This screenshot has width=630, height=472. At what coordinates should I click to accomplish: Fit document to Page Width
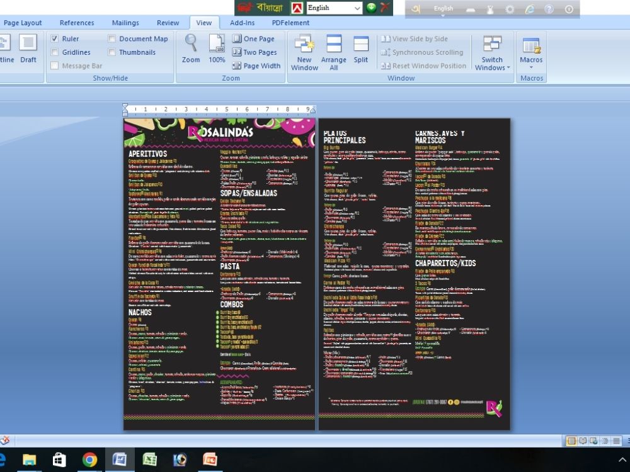pos(256,66)
